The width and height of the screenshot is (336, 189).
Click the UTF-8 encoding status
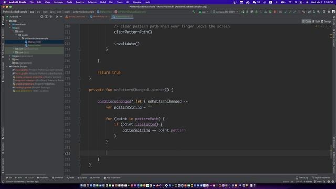click(299, 182)
